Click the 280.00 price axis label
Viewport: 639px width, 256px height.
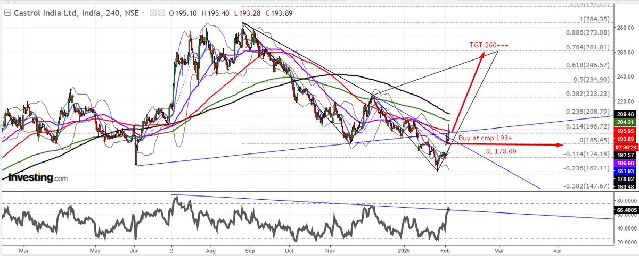[625, 28]
